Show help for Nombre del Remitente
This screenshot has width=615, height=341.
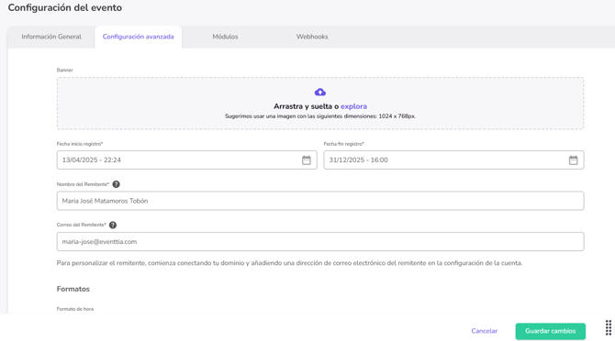point(116,184)
